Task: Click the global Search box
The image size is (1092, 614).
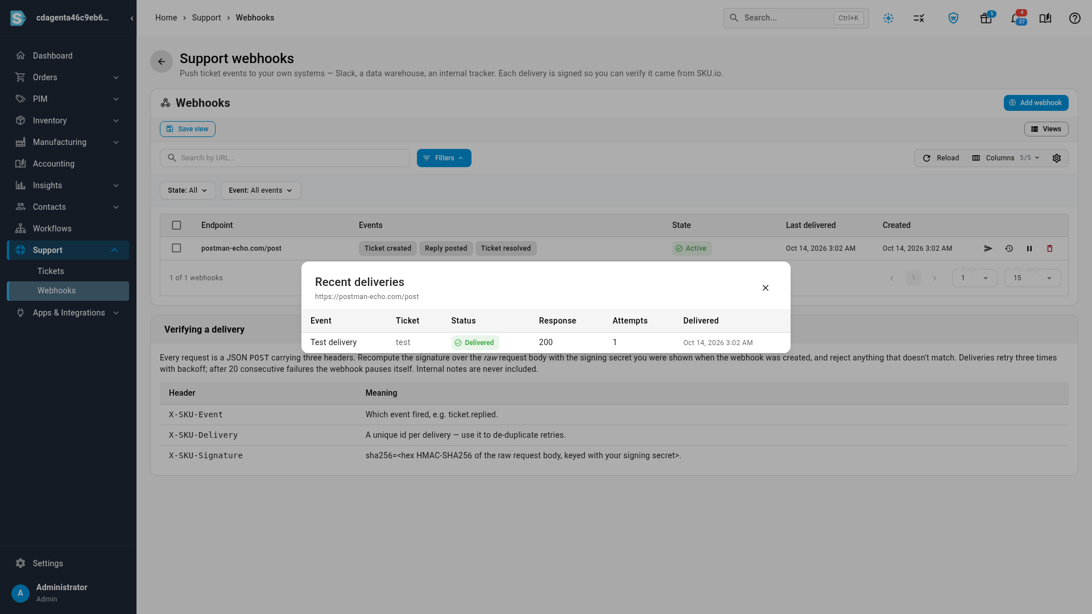Action: pos(796,18)
